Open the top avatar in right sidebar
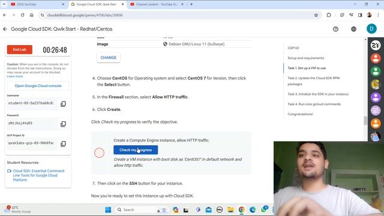This screenshot has height=216, width=384. pyautogui.click(x=375, y=46)
